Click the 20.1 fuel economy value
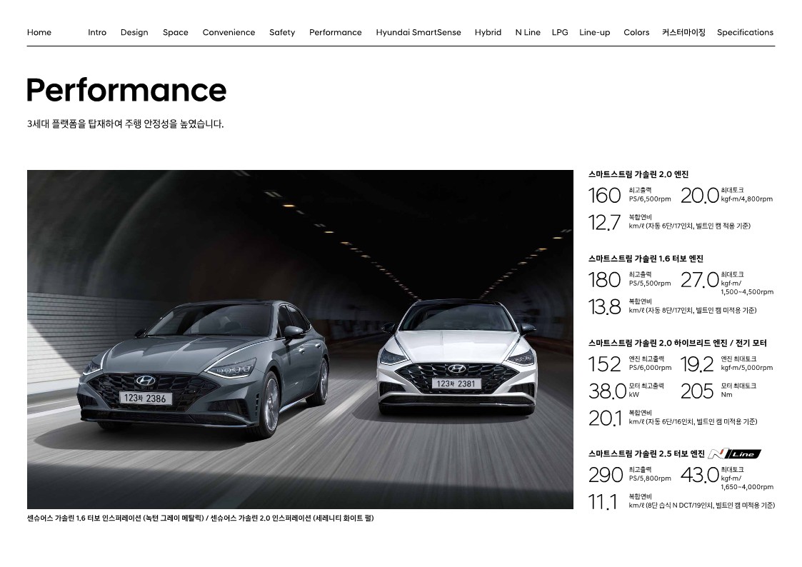Image resolution: width=802 pixels, height=567 pixels. pos(605,418)
